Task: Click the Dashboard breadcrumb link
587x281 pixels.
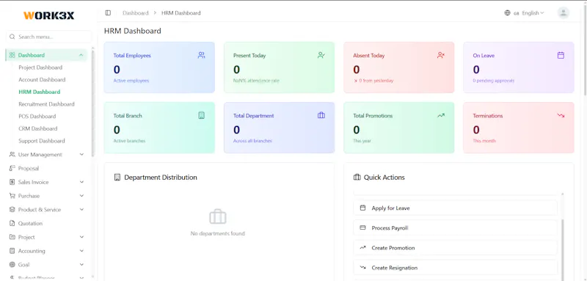Action: click(x=136, y=13)
